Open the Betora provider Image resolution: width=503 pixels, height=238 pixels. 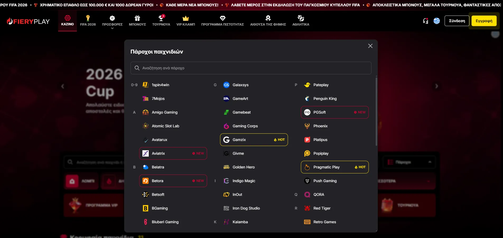[x=173, y=181]
